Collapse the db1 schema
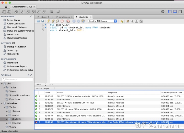Viewport: 184px width, 133px height. click(2, 84)
